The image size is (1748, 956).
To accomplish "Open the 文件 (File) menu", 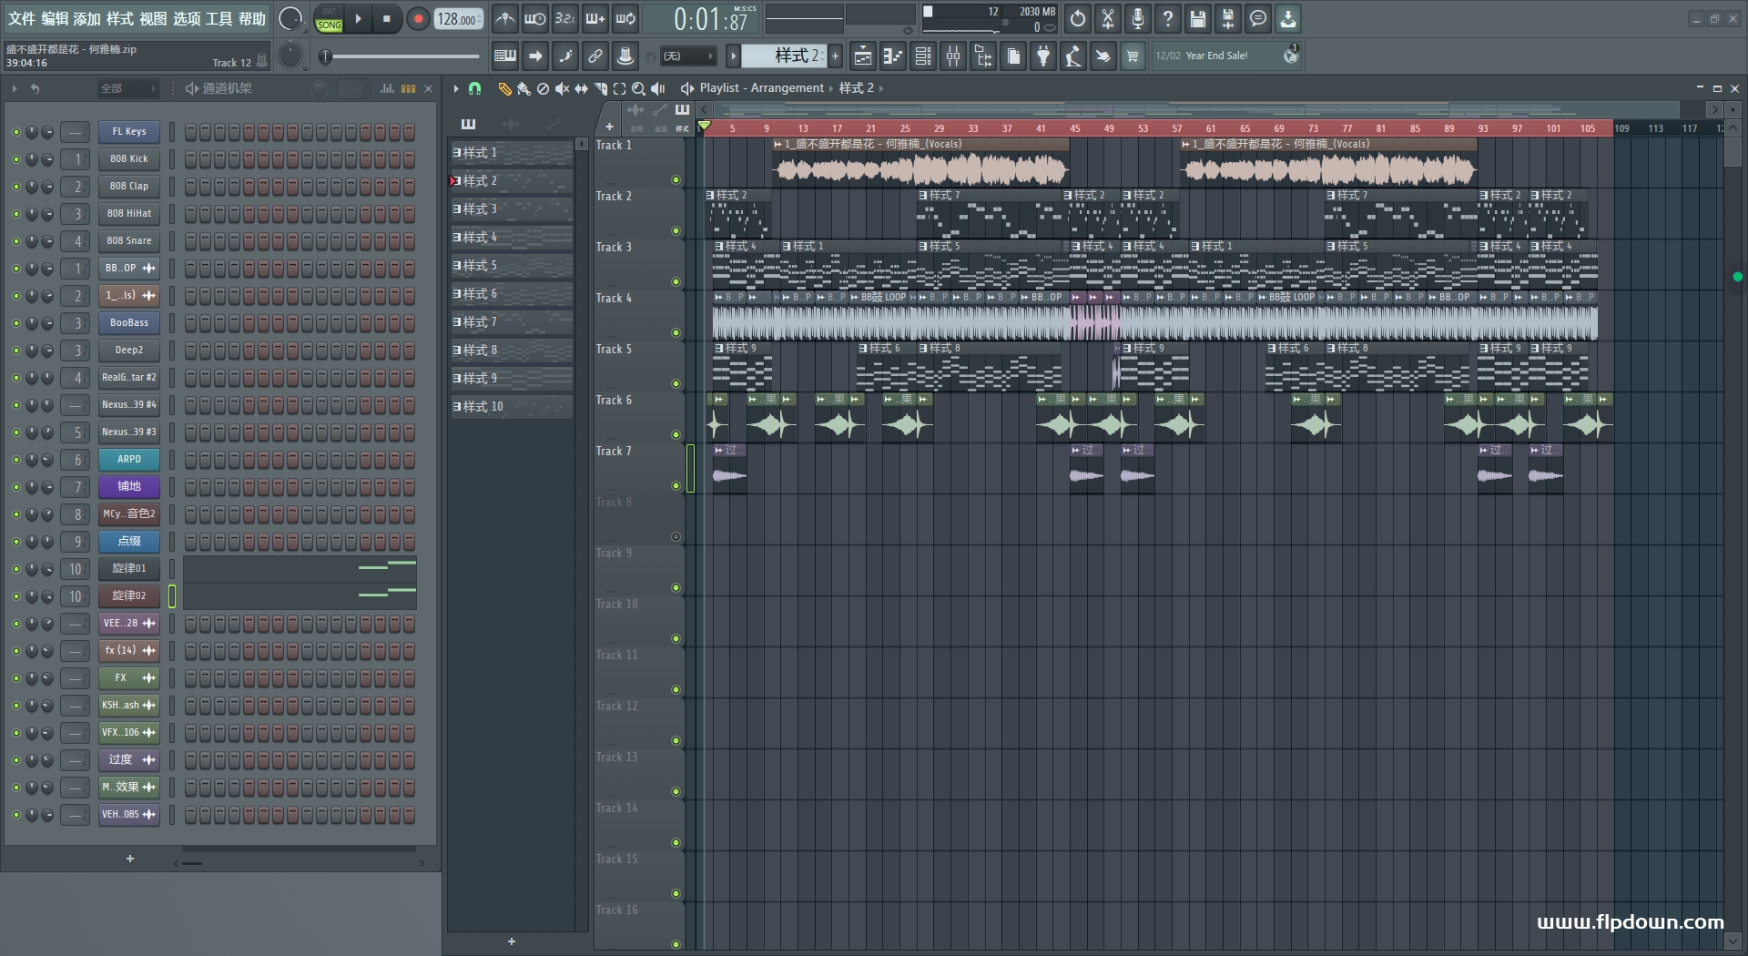I will (x=22, y=18).
